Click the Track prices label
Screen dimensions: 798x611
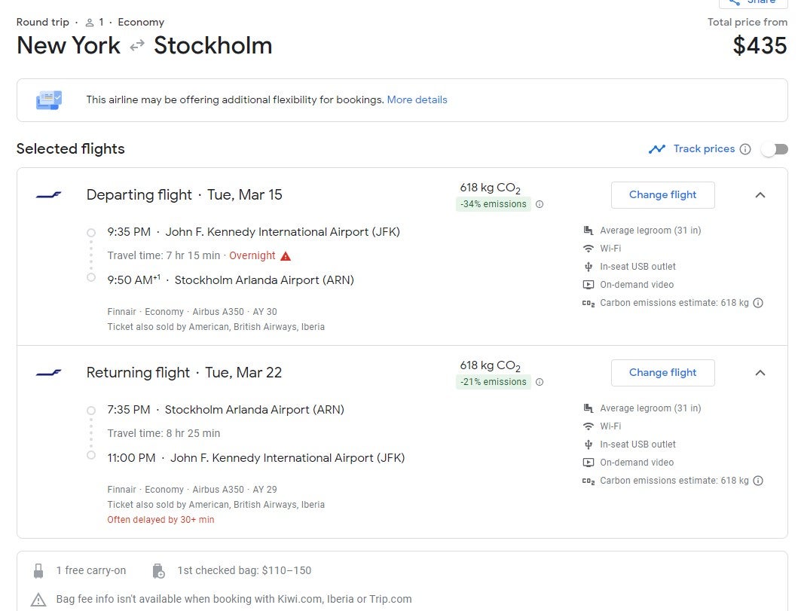pos(705,149)
